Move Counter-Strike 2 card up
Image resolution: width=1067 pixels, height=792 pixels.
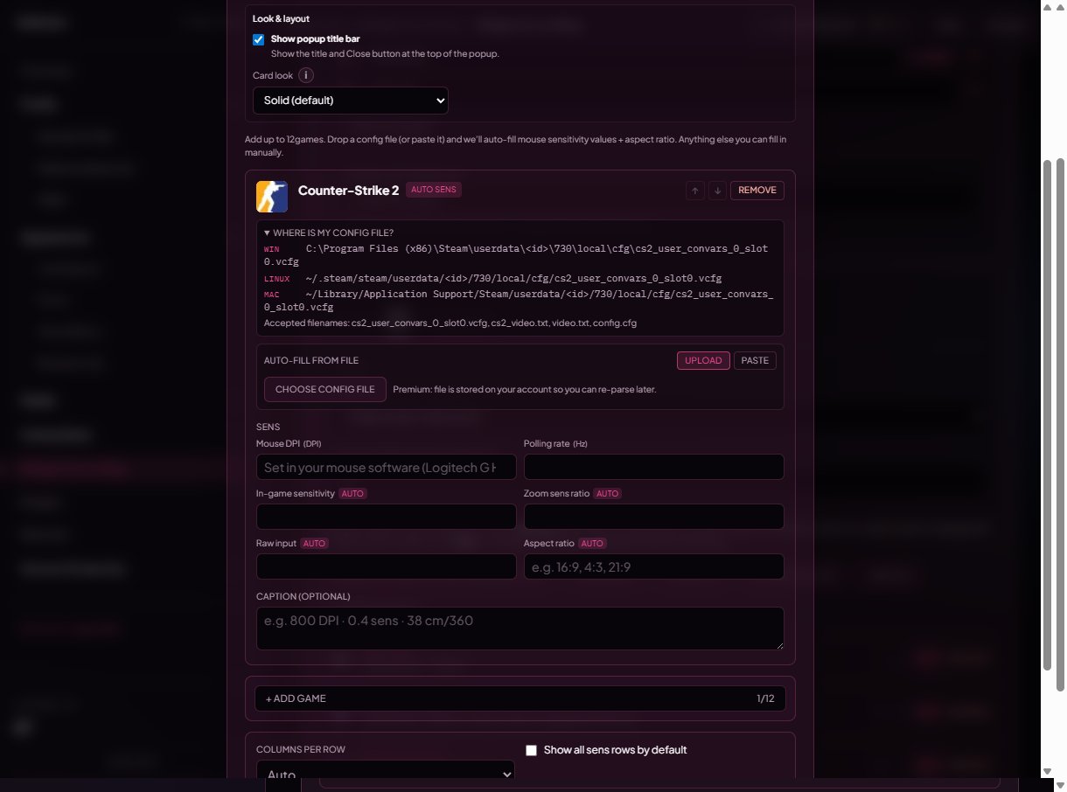pos(695,191)
